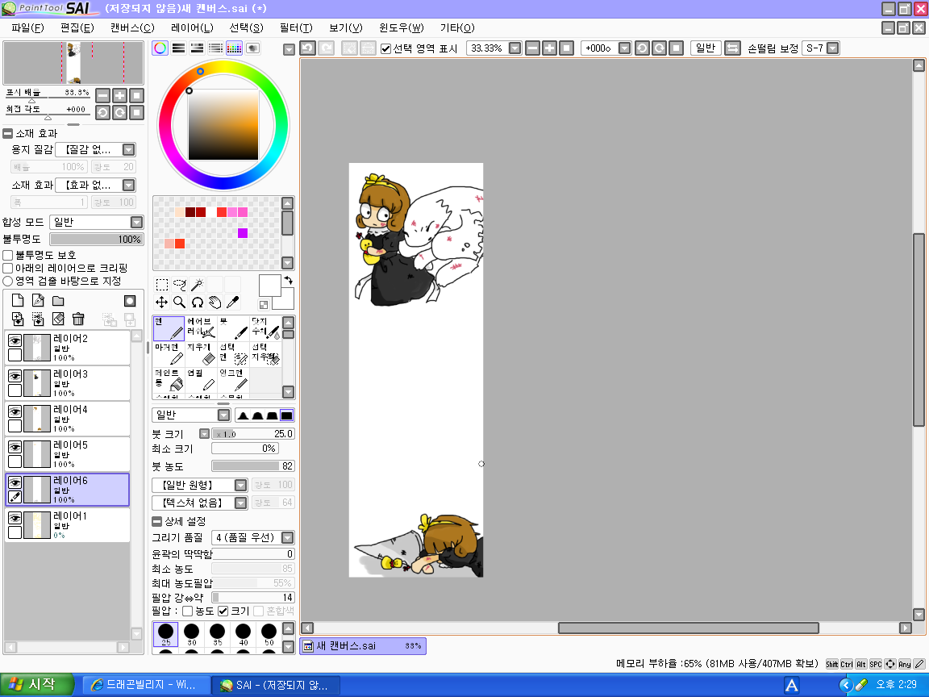The image size is (929, 697).
Task: Select the rectangular selection tool
Action: pos(162,285)
